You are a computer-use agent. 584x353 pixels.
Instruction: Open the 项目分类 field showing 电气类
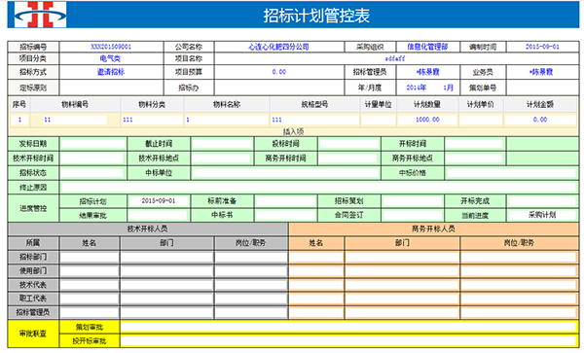(111, 58)
